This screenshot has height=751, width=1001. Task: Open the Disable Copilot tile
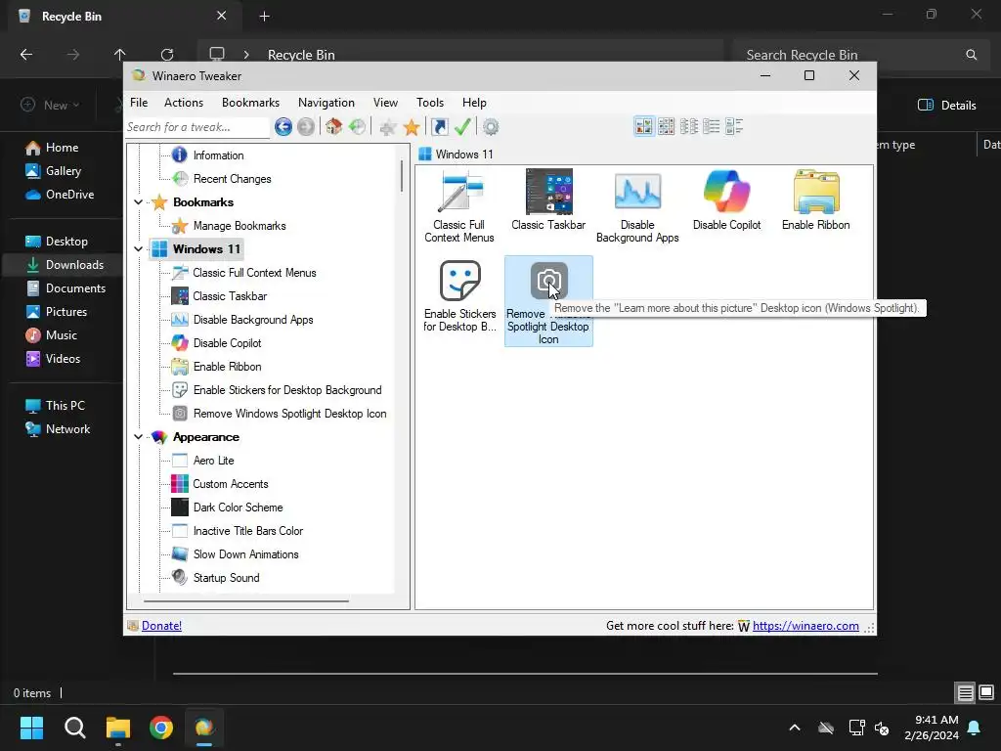point(726,199)
